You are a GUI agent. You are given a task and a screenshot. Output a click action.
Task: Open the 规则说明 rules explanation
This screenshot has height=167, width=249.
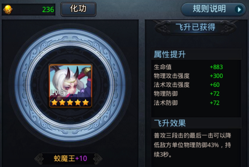click(x=213, y=9)
